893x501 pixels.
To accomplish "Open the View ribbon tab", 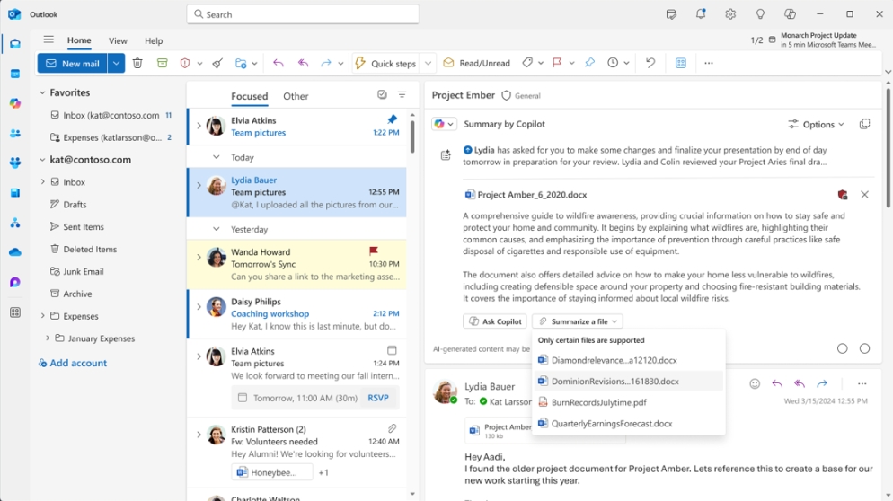I will [118, 41].
